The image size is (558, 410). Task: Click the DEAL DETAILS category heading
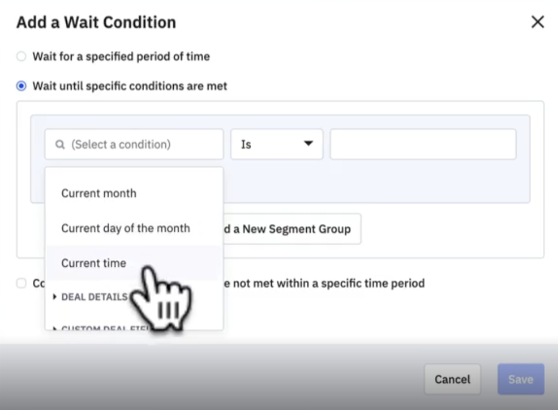pyautogui.click(x=94, y=297)
